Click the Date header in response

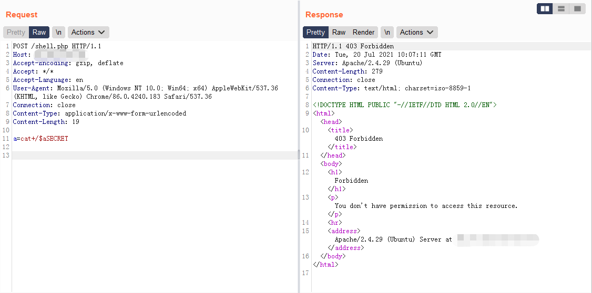377,55
